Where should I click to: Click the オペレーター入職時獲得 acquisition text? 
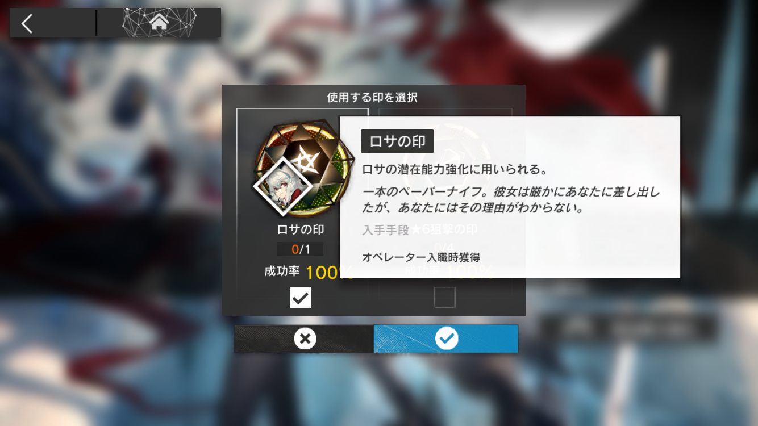point(421,257)
